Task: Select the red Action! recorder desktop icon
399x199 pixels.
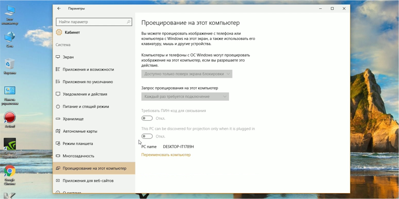Action: tap(9, 120)
